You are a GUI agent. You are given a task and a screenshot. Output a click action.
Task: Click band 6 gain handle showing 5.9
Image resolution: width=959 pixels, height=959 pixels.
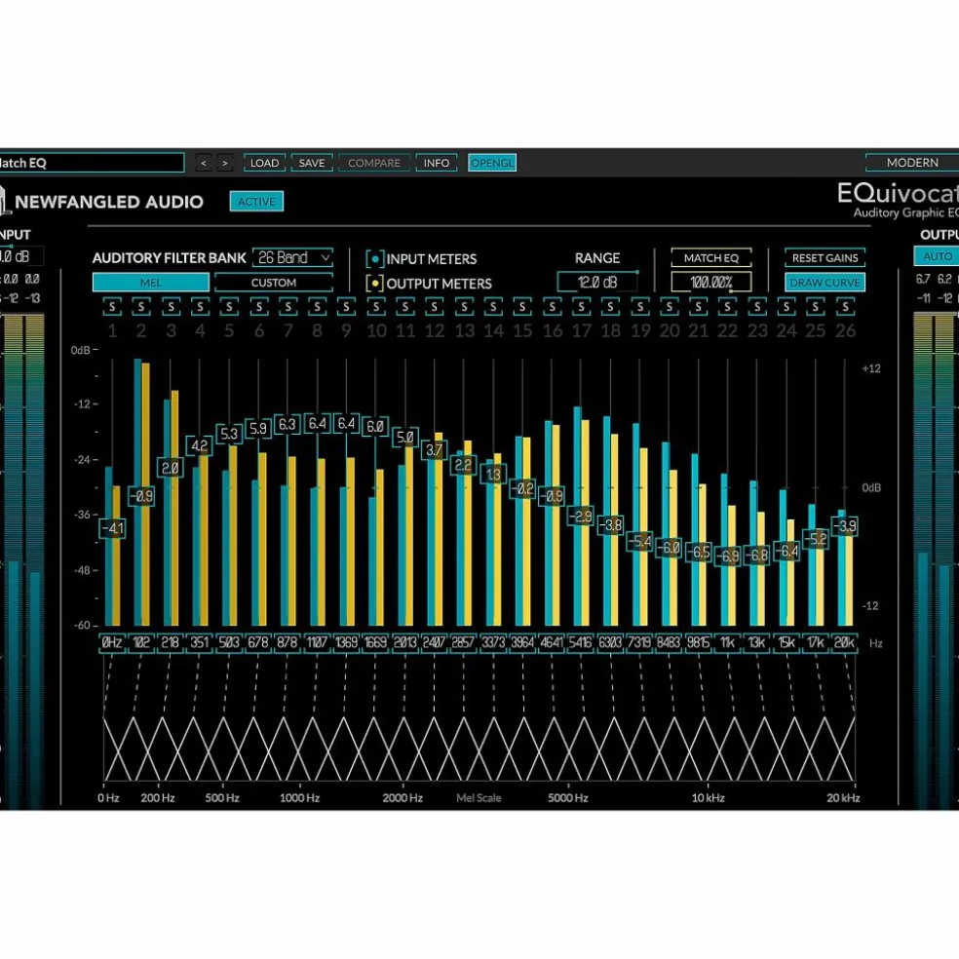pos(258,428)
